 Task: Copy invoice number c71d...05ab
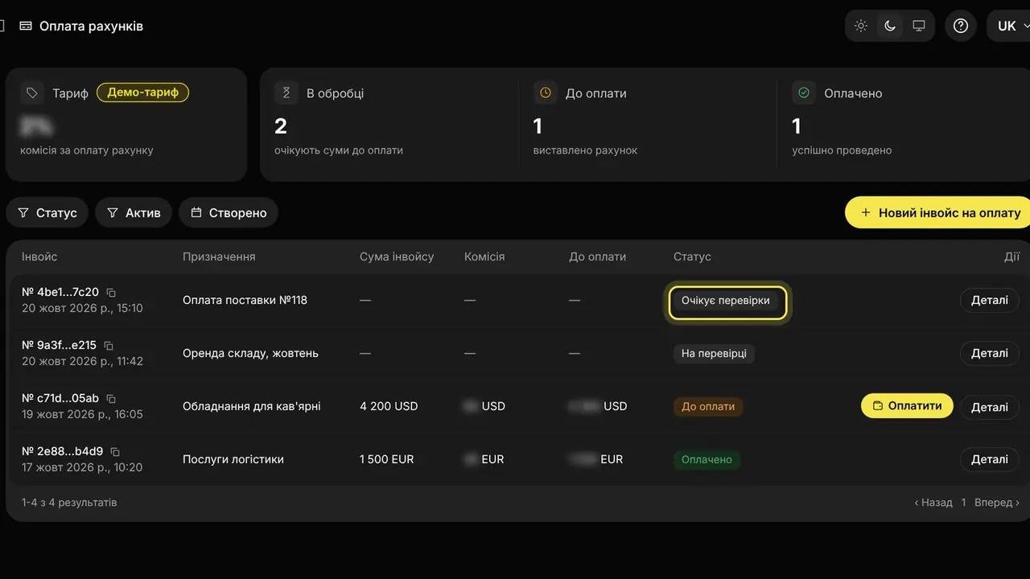coord(111,399)
